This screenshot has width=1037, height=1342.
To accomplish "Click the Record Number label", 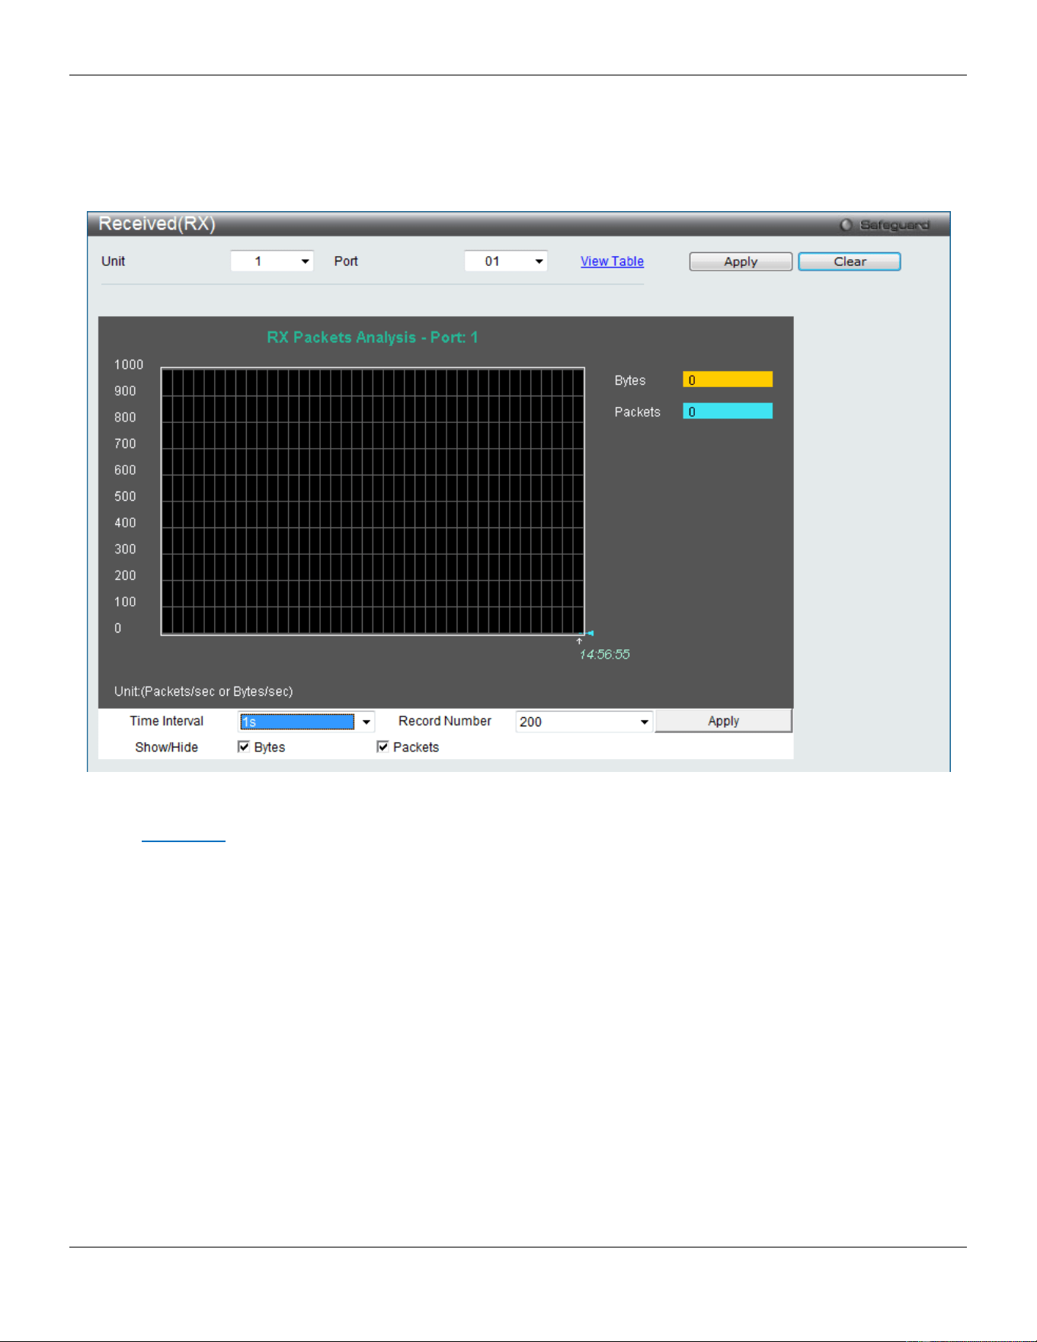I will click(x=445, y=721).
